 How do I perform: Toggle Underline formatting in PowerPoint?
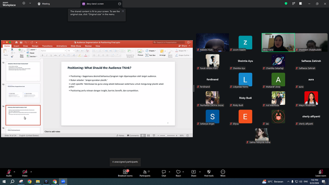pos(51,55)
